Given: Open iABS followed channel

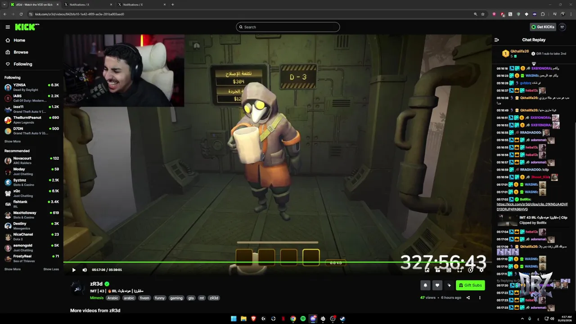Looking at the screenshot, I should (31, 98).
